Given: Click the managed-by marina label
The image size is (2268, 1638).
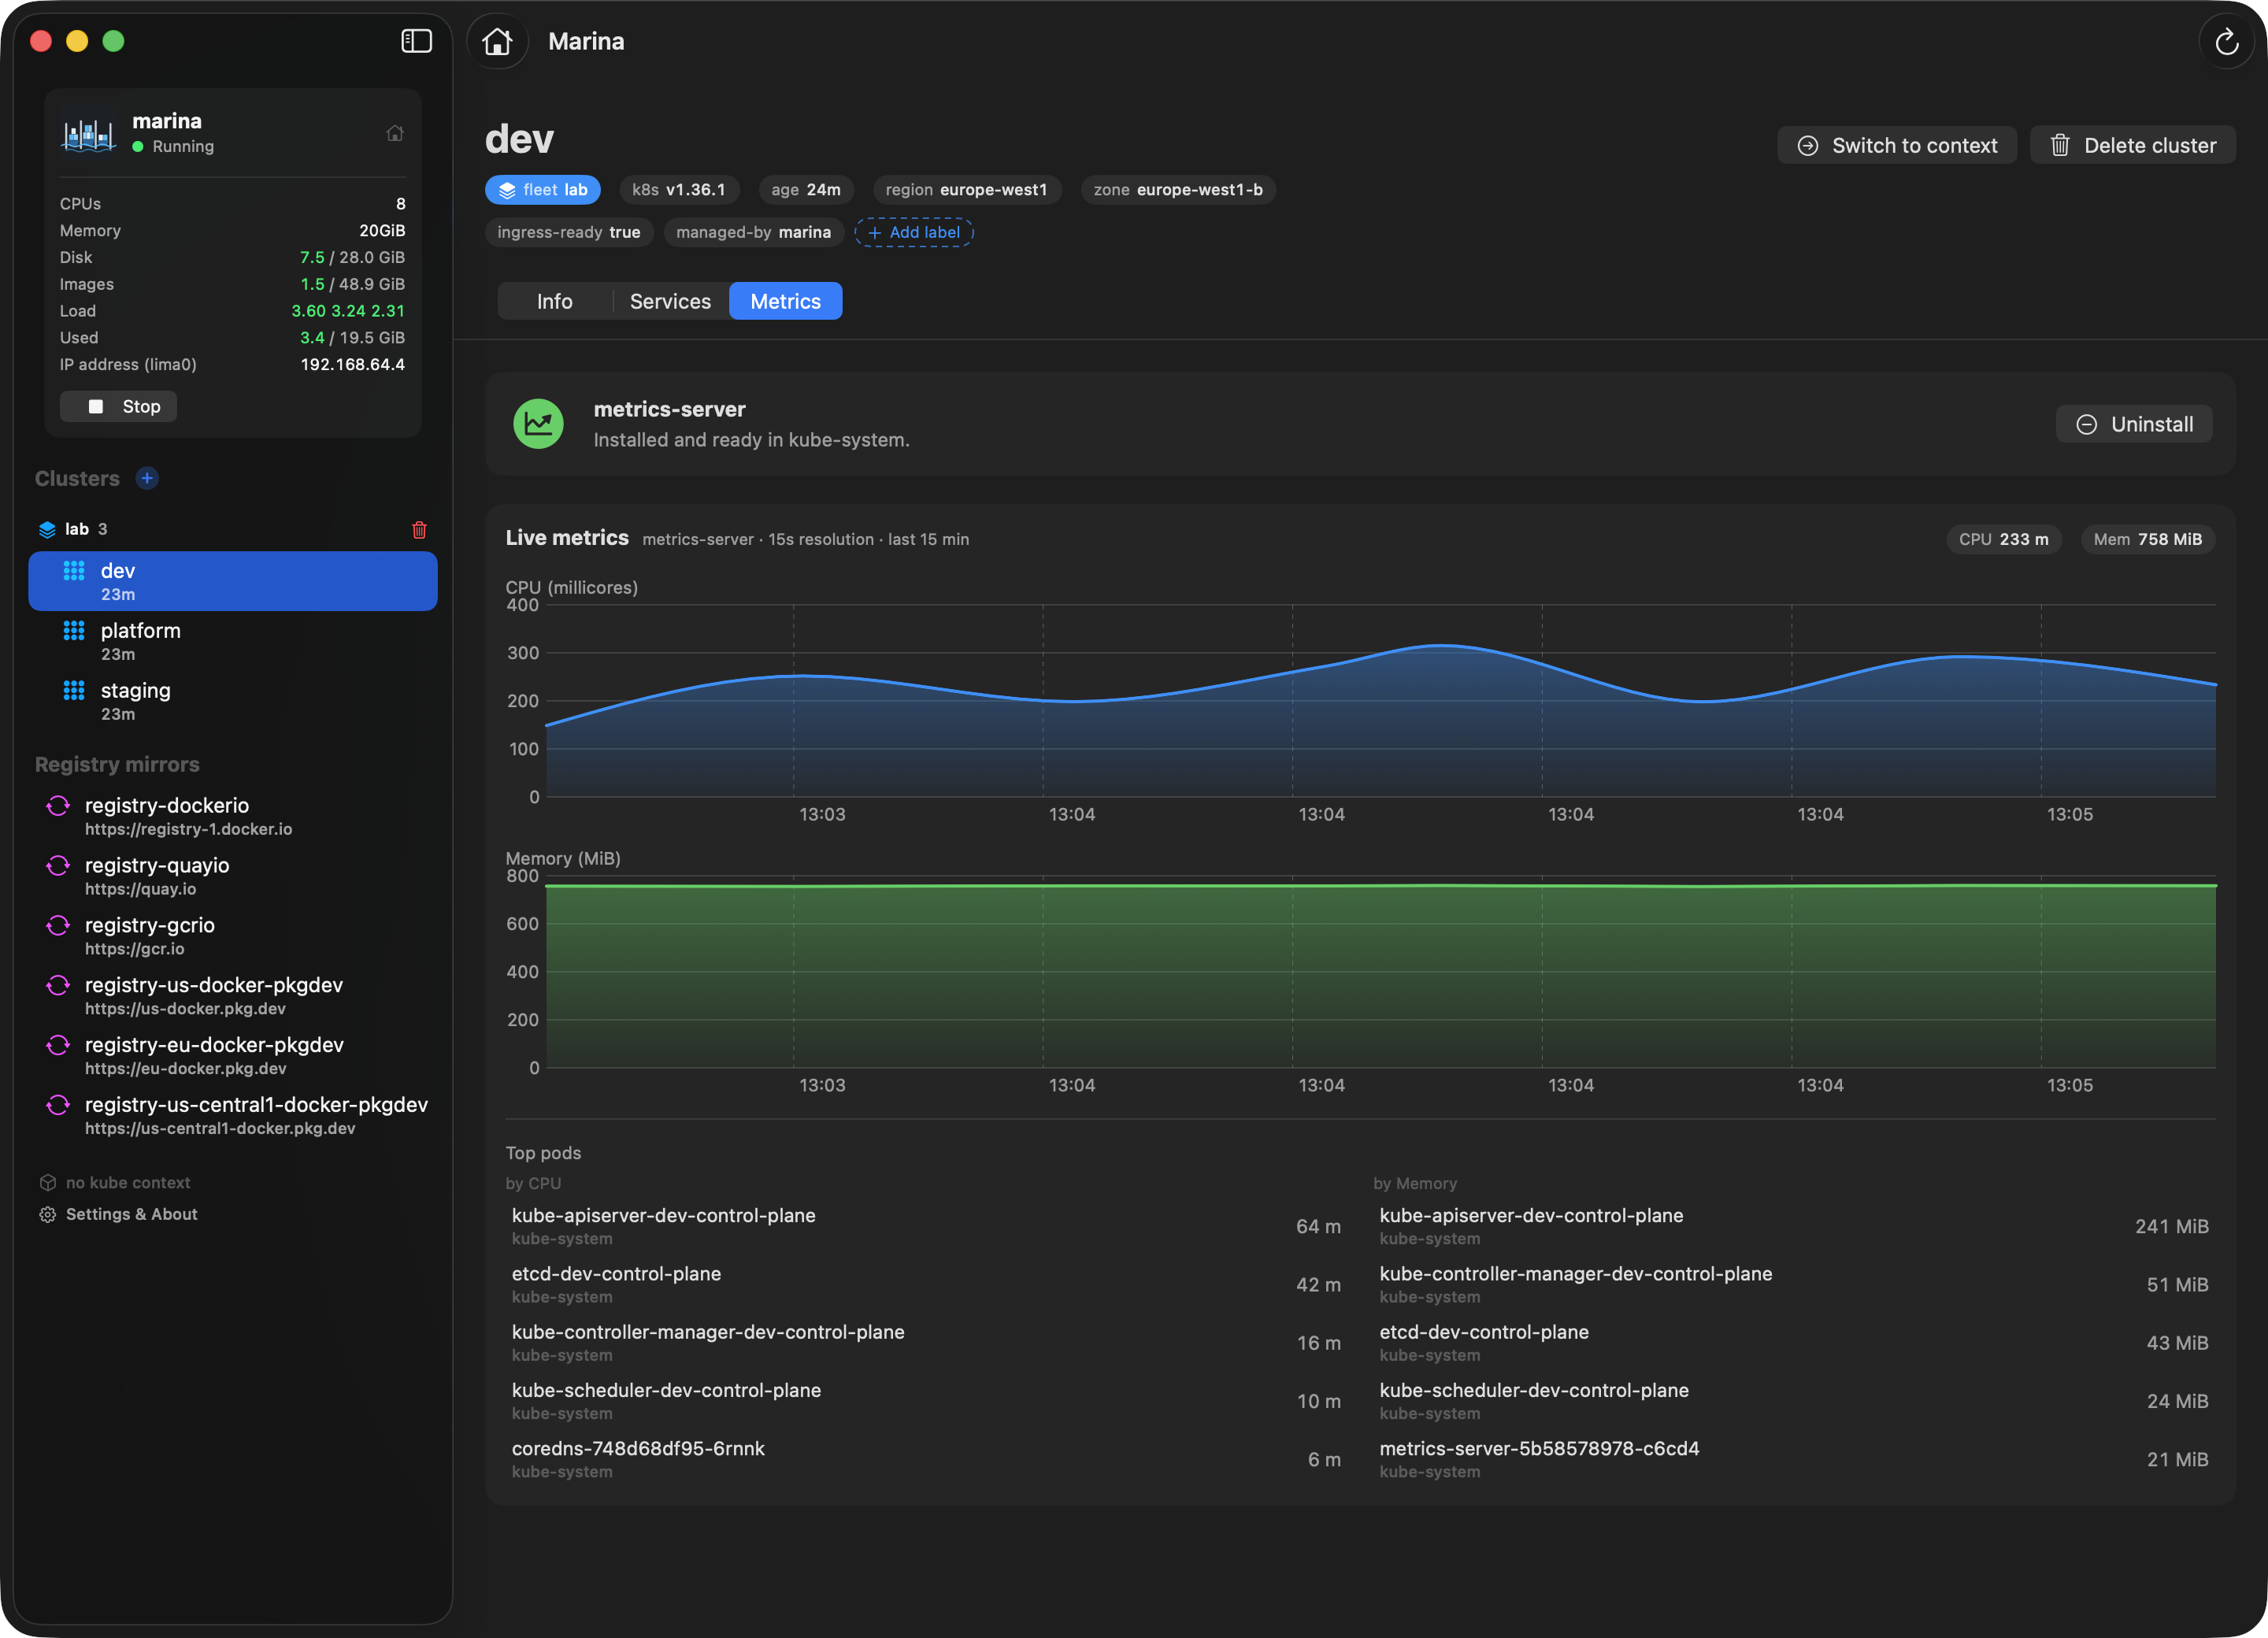Looking at the screenshot, I should coord(753,232).
